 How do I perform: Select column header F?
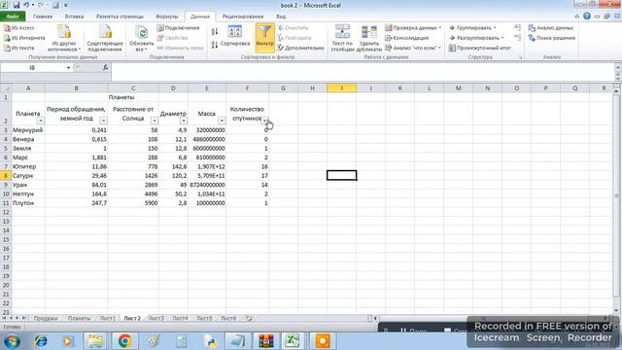tap(247, 88)
